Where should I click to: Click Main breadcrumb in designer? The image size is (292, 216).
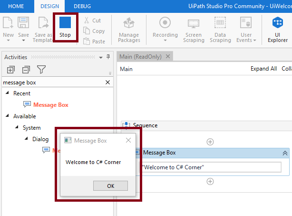pos(126,69)
